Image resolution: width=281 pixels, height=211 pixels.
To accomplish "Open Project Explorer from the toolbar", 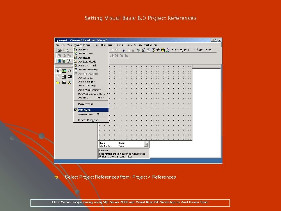I will coord(139,50).
